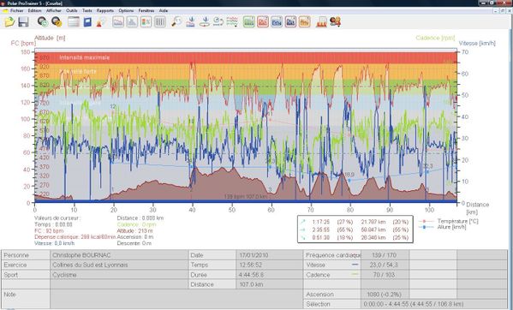Open the Rapports menu
This screenshot has height=310, width=513.
[x=105, y=10]
